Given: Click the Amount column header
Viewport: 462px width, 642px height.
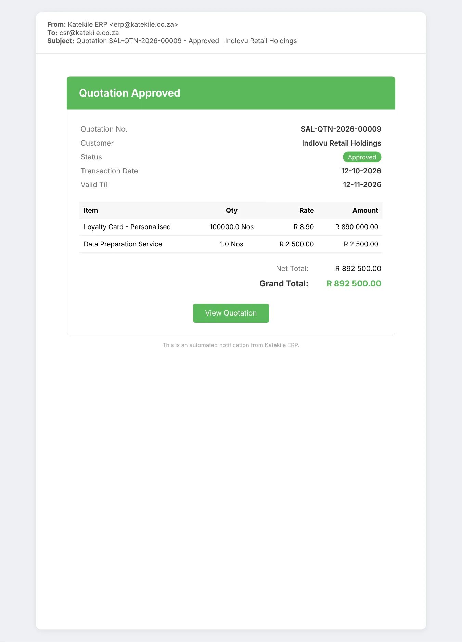Looking at the screenshot, I should click(x=365, y=210).
